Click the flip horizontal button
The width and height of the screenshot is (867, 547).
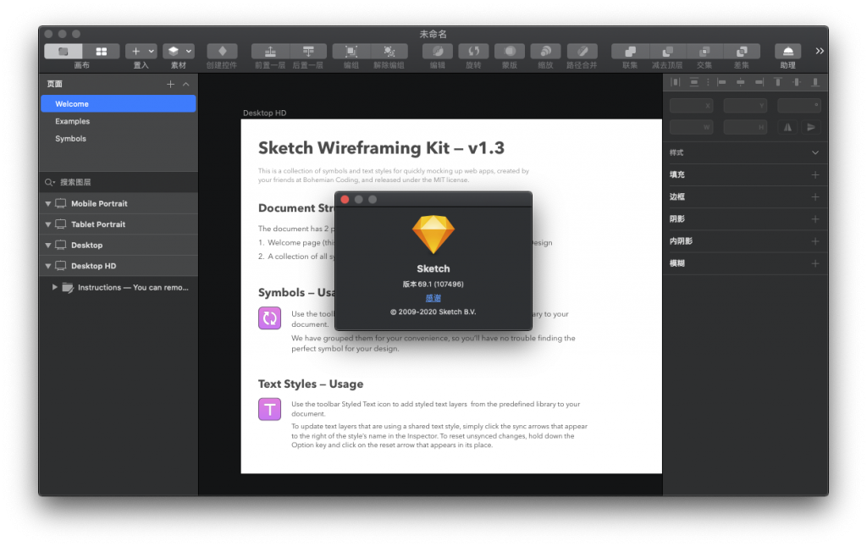[787, 127]
